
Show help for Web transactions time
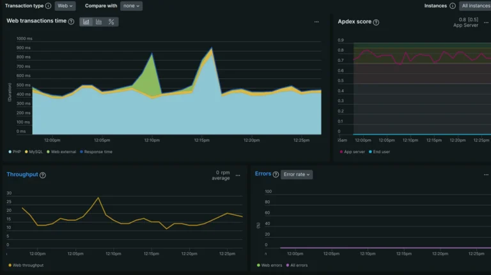pos(72,22)
